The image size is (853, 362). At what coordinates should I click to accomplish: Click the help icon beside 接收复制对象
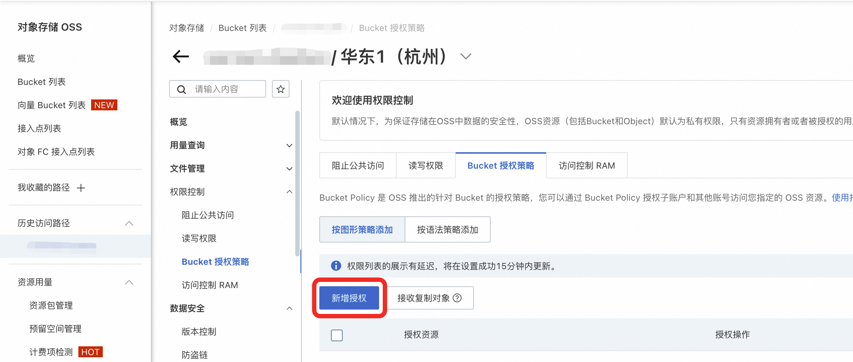457,298
